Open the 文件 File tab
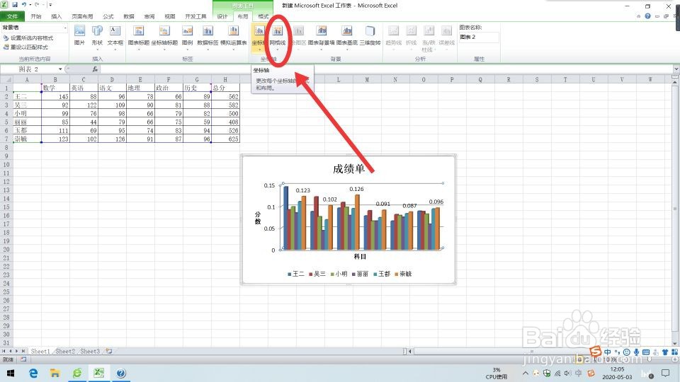680x382 pixels. pos(12,16)
